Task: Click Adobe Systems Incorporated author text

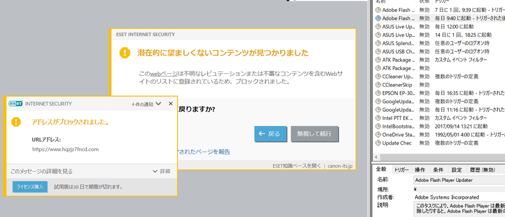Action: click(x=447, y=197)
